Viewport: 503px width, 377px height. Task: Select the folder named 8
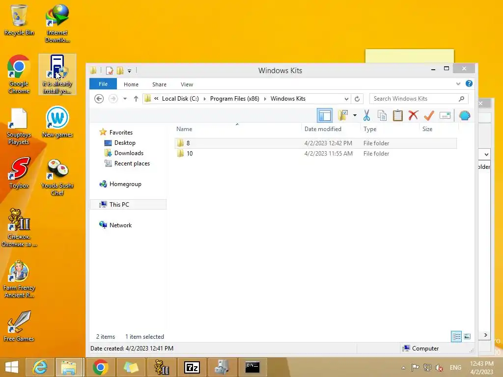point(315,143)
